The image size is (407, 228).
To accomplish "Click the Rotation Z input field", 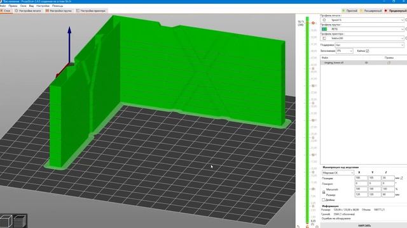I will [388, 184].
